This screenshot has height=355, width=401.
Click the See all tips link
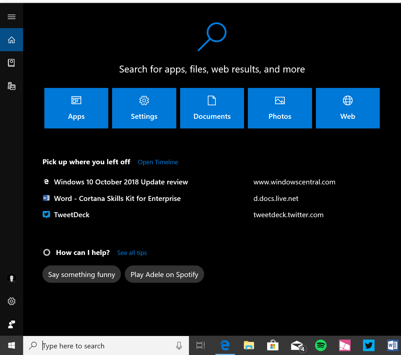click(132, 253)
